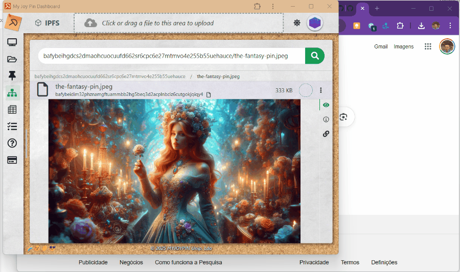Open the Gmail link
Viewport: 460px width, 272px height.
[381, 46]
